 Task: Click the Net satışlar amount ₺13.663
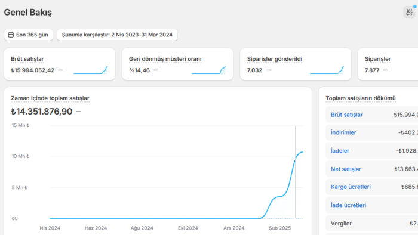point(405,169)
